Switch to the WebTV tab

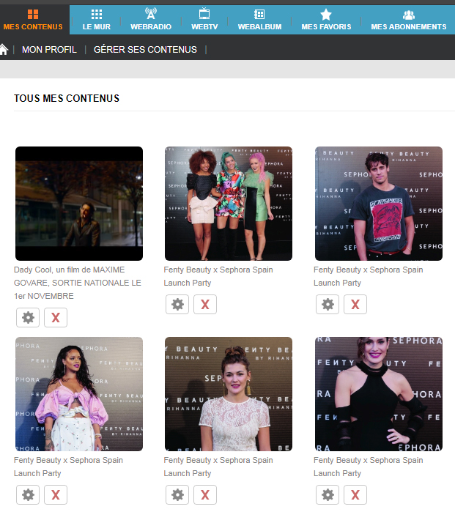(x=204, y=20)
